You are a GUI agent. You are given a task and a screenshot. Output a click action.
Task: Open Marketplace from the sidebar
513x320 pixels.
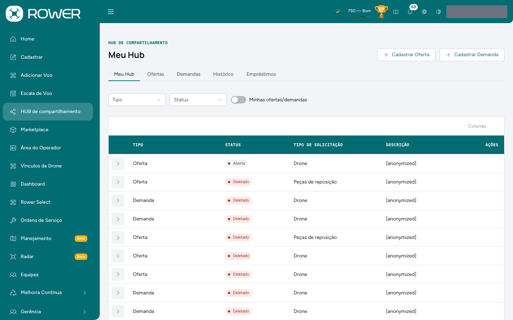48,129
